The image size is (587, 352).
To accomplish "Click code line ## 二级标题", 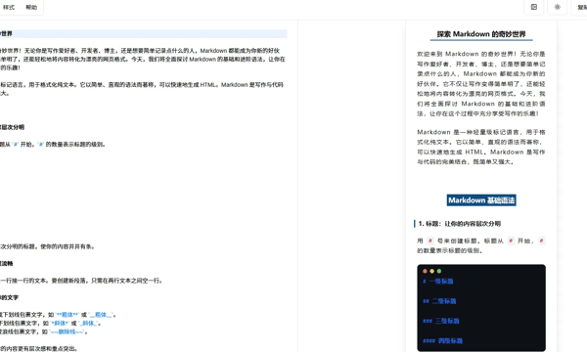I will (x=439, y=301).
